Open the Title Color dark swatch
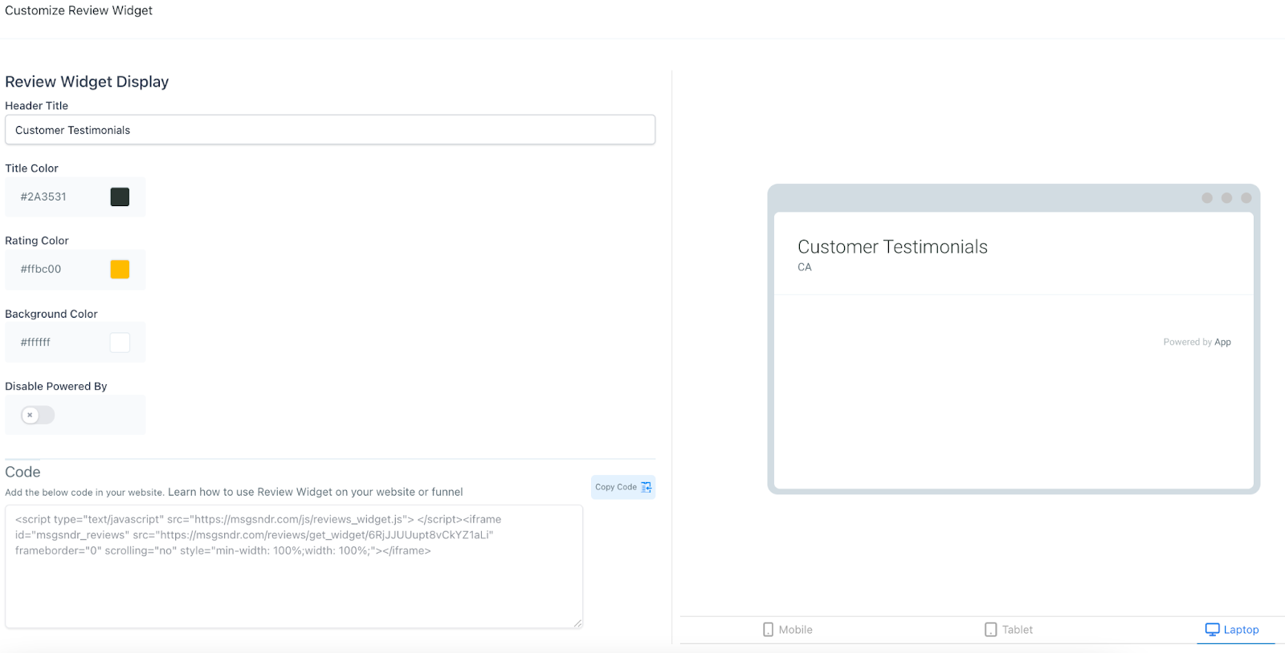The image size is (1285, 653). [120, 197]
